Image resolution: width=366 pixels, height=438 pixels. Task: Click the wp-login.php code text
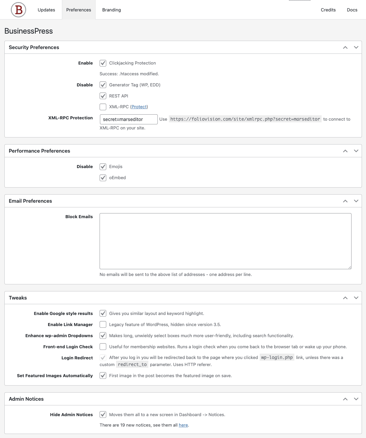pos(277,357)
